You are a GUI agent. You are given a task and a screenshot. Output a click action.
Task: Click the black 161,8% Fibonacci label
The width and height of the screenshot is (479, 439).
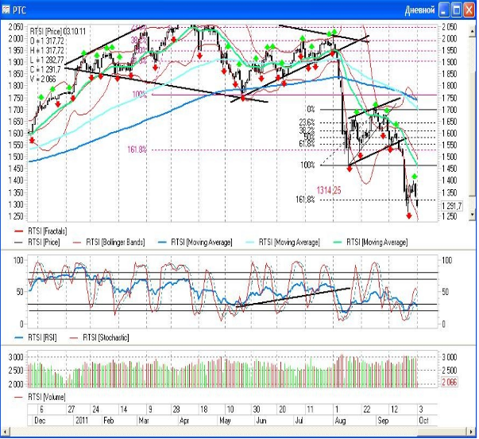pos(305,200)
